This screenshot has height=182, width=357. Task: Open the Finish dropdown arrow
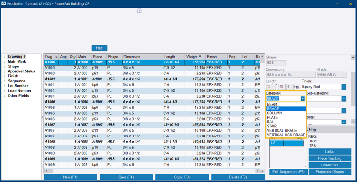pyautogui.click(x=344, y=87)
